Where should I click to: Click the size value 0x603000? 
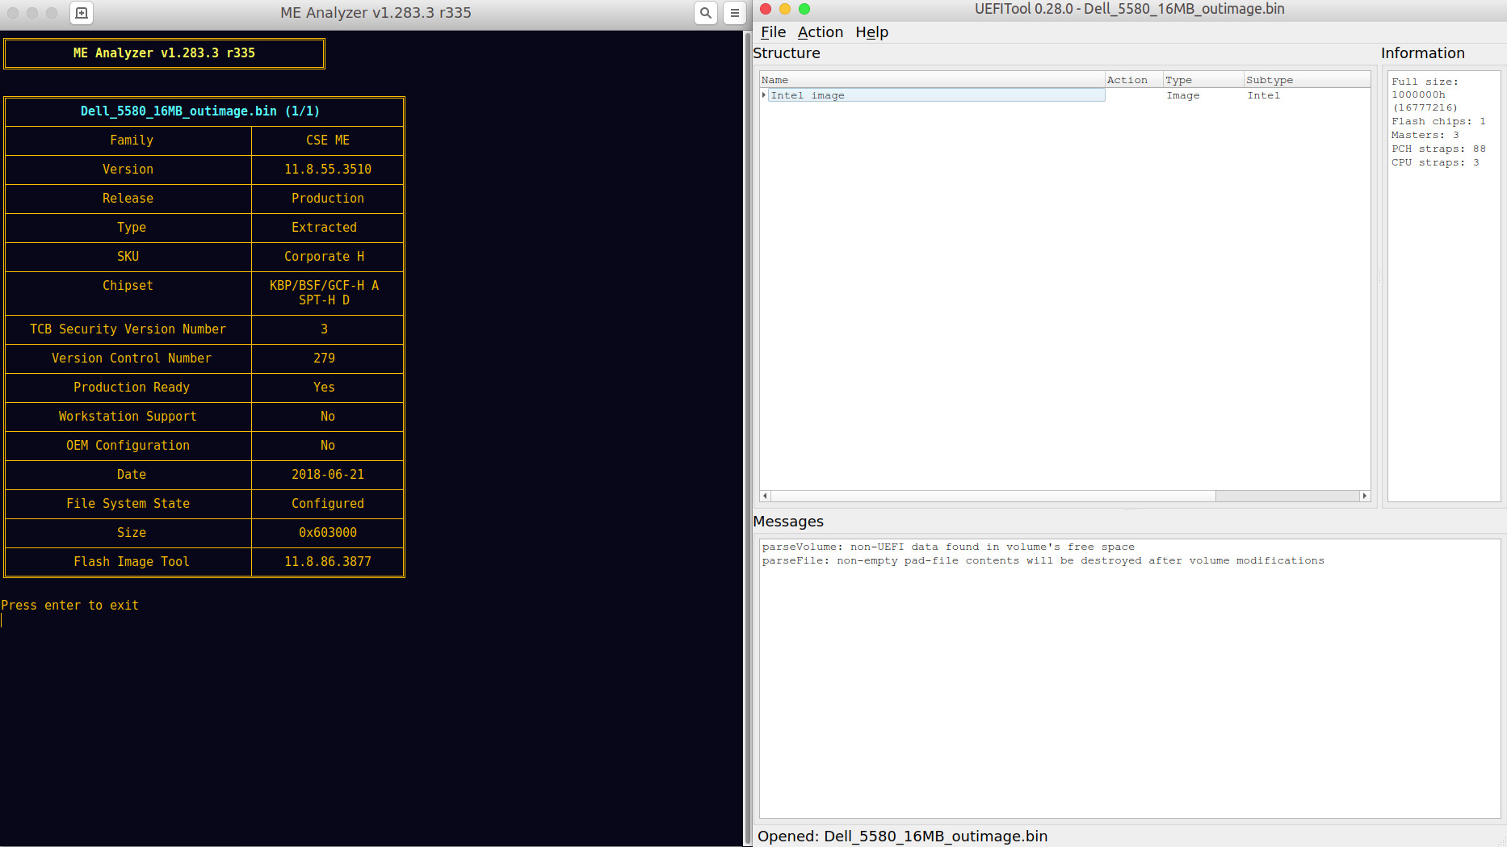point(328,533)
